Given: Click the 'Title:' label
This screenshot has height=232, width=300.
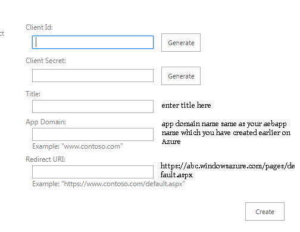Looking at the screenshot, I should point(33,94).
